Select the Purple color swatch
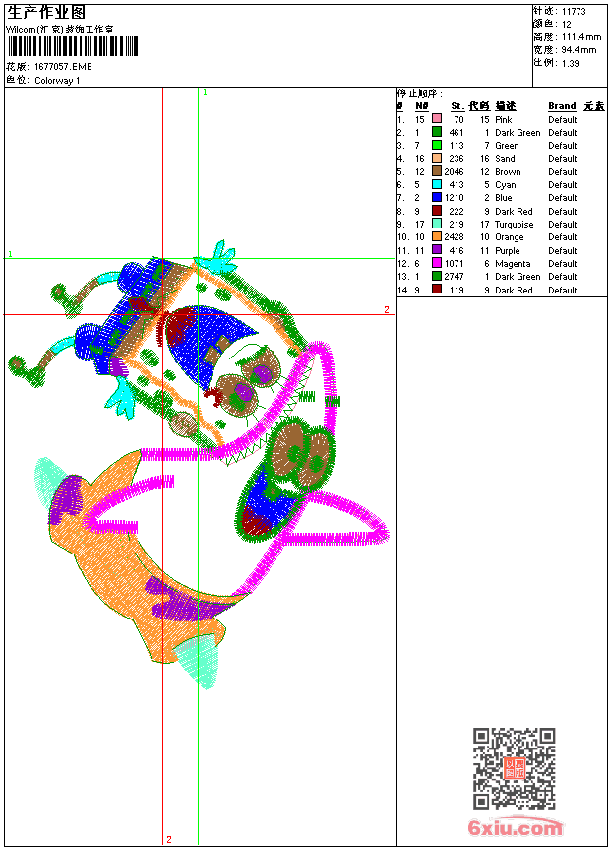This screenshot has height=847, width=610. 437,250
